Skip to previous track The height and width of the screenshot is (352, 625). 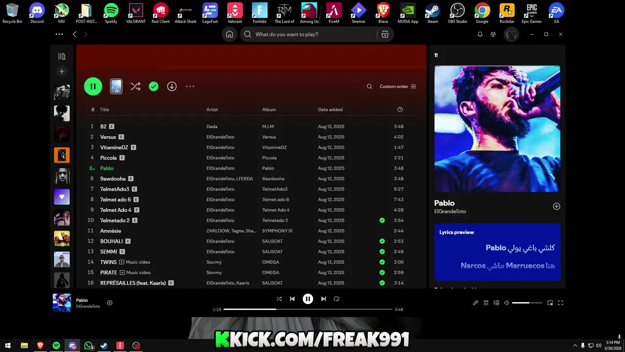tap(292, 299)
